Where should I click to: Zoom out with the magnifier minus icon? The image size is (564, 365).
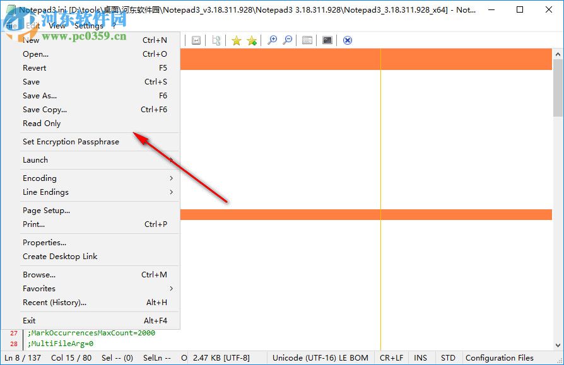(288, 40)
